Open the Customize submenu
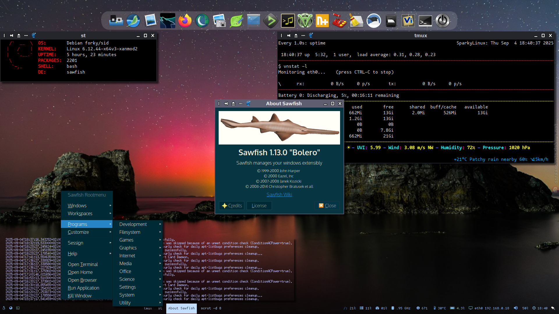This screenshot has width=559, height=314. [x=87, y=232]
